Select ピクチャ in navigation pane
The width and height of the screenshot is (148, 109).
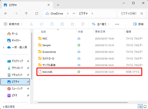pyautogui.click(x=15, y=82)
